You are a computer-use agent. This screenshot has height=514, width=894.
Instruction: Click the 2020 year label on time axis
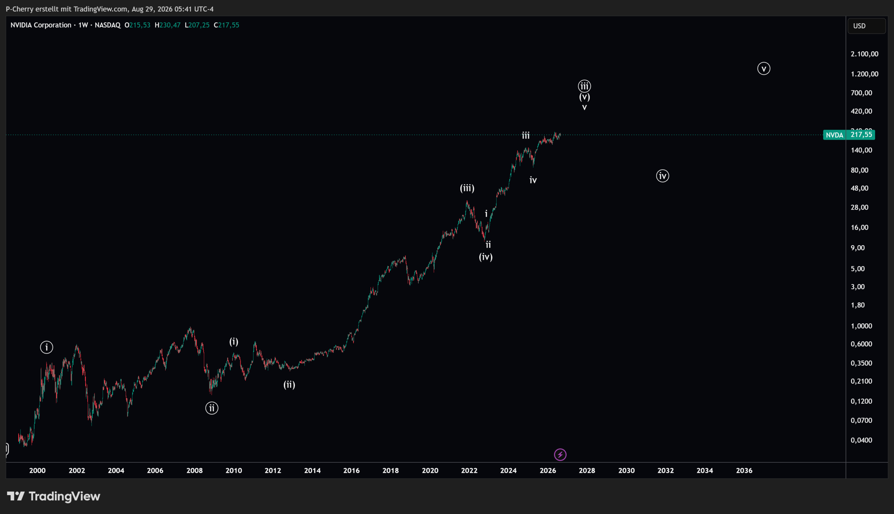[430, 471]
